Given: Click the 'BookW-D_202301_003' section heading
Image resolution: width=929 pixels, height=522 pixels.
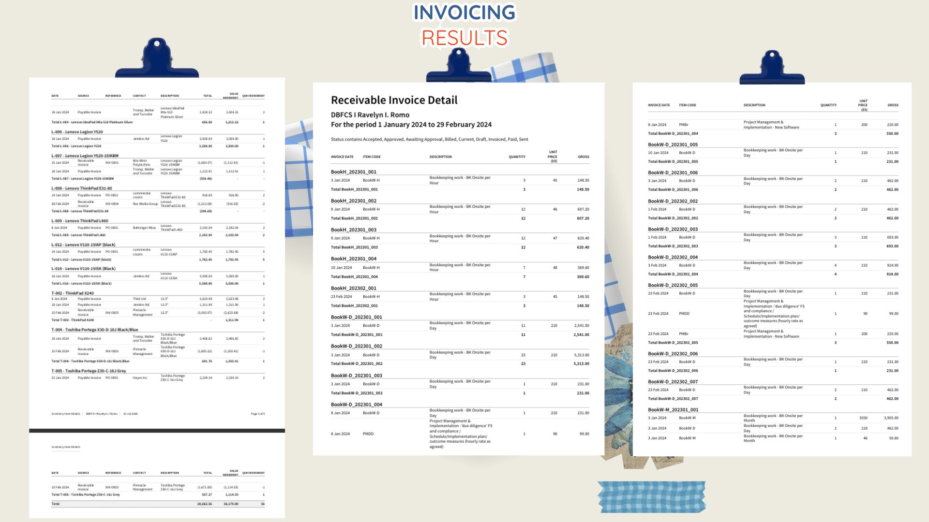Looking at the screenshot, I should [x=357, y=376].
